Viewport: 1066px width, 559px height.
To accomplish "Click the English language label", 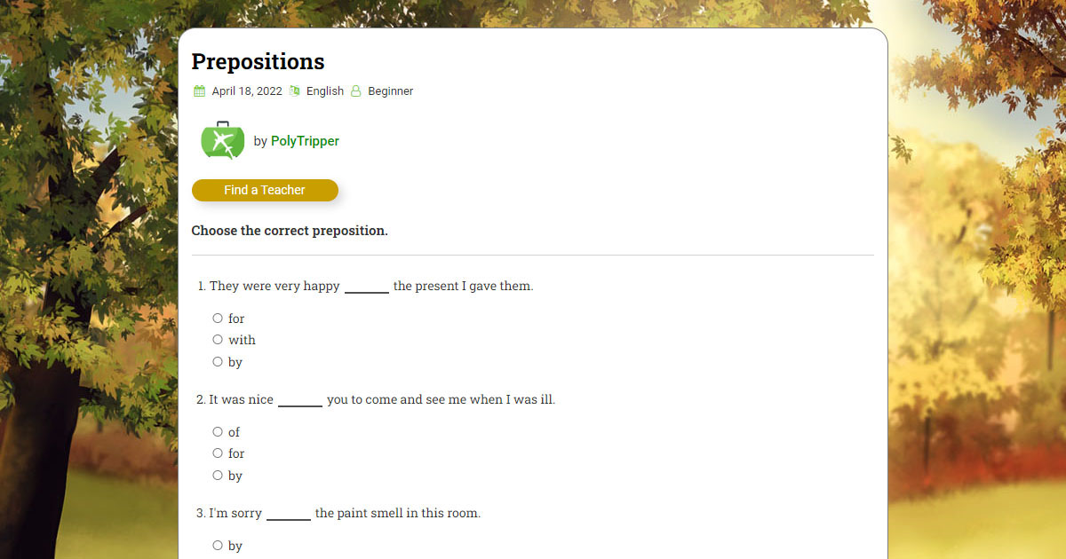I will click(325, 91).
